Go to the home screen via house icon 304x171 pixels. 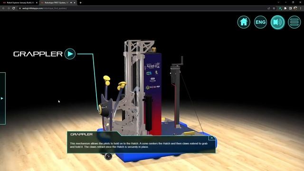(244, 22)
